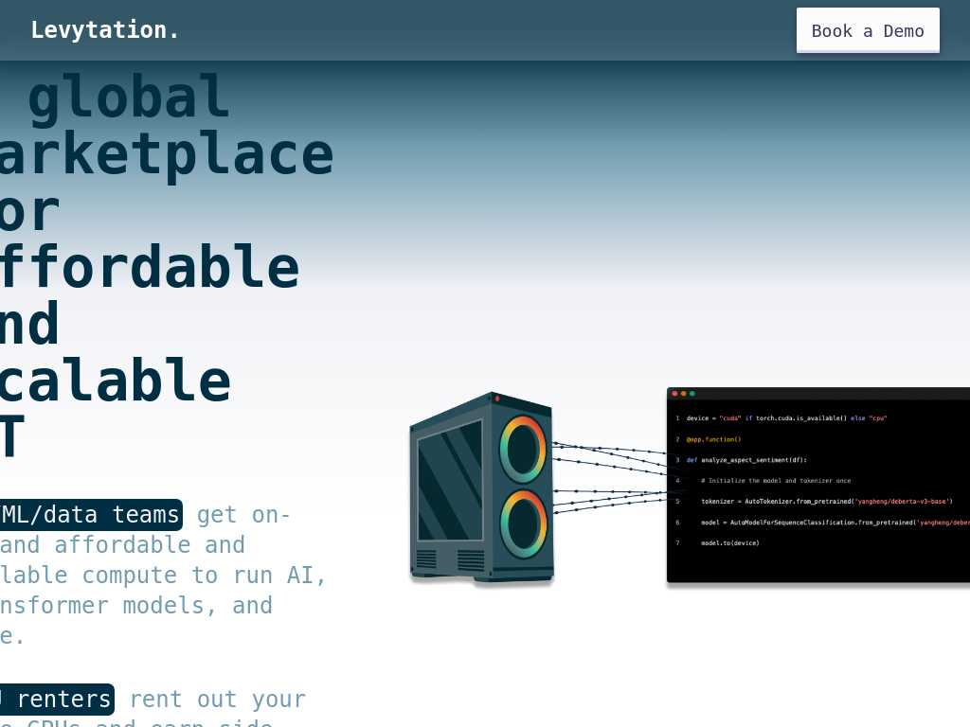Screen dimensions: 970x727
Task: Click 'compute to run AI,' text
Action: (204, 575)
